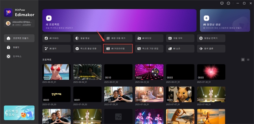
Task: Open the circular settings icon in title bar
Action: pos(228,3)
